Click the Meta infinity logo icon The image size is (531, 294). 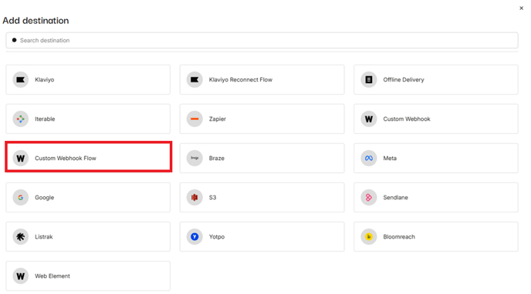pos(369,158)
